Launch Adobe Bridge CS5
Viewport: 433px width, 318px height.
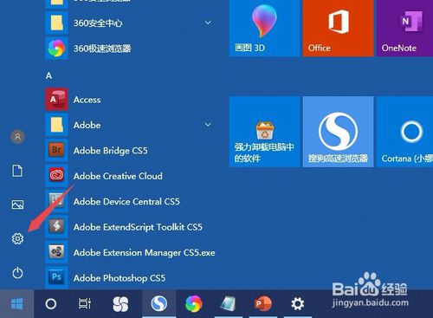[x=132, y=151]
